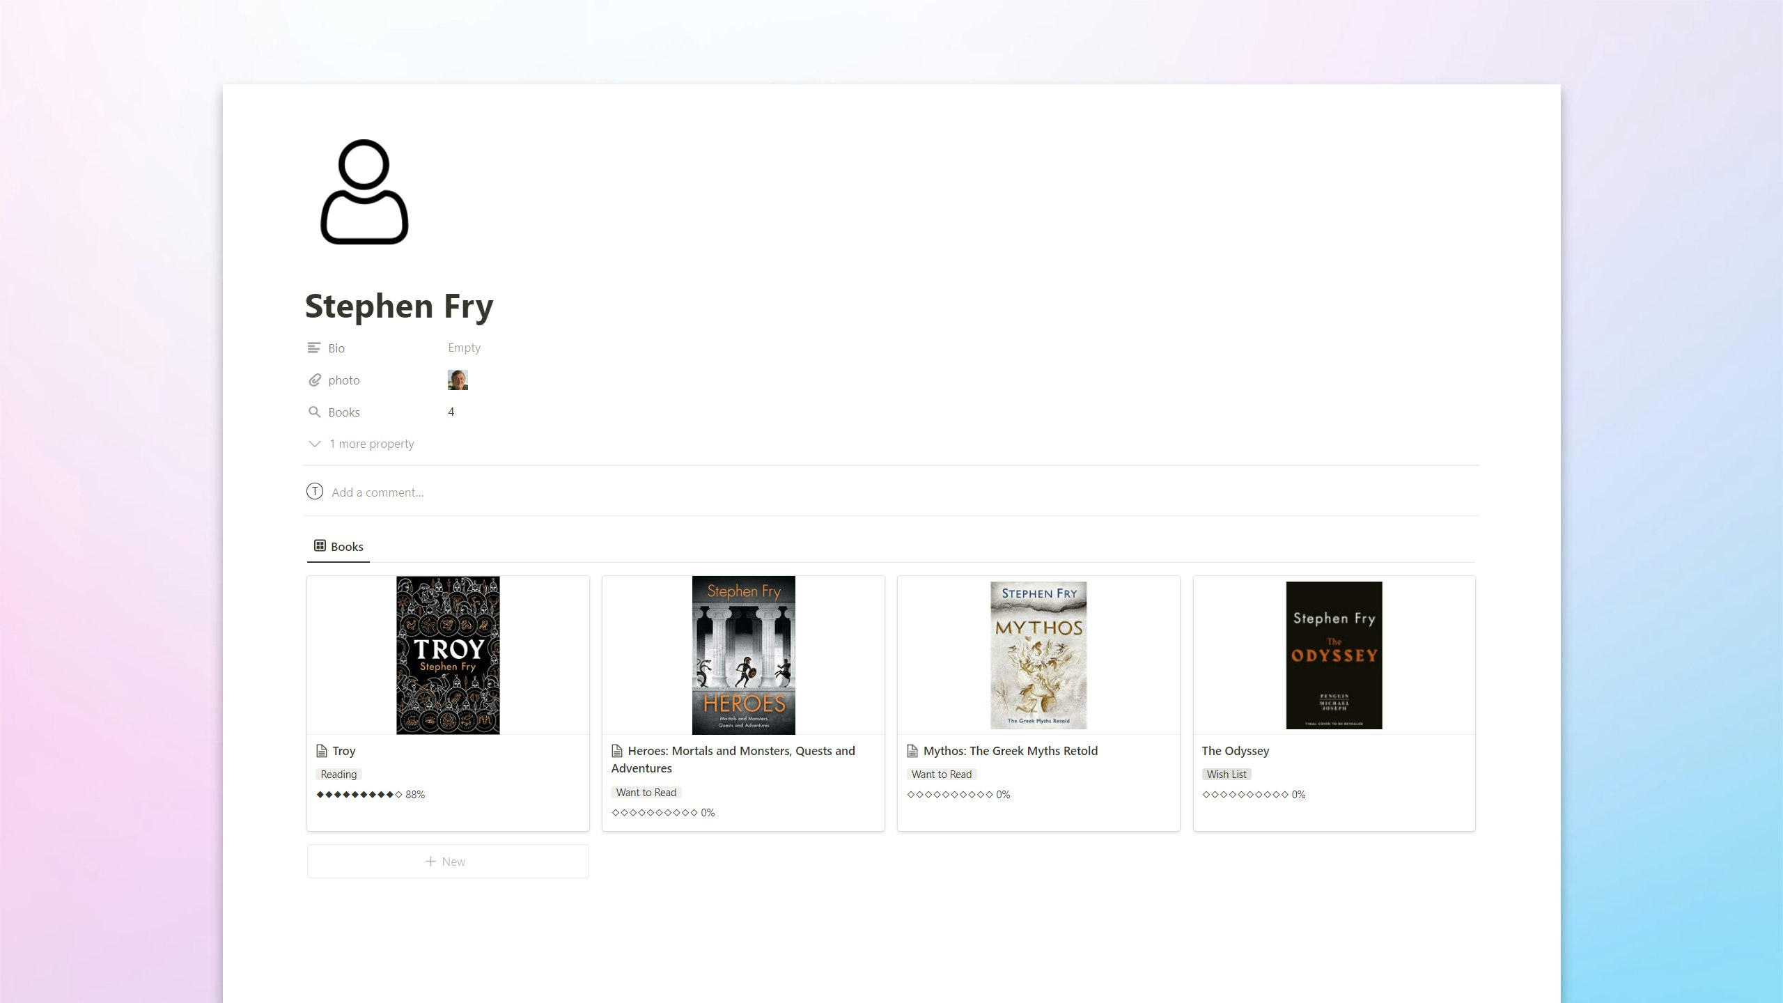Screen dimensions: 1783x1003
Task: Click the Reading status tag on Troy
Action: point(338,775)
